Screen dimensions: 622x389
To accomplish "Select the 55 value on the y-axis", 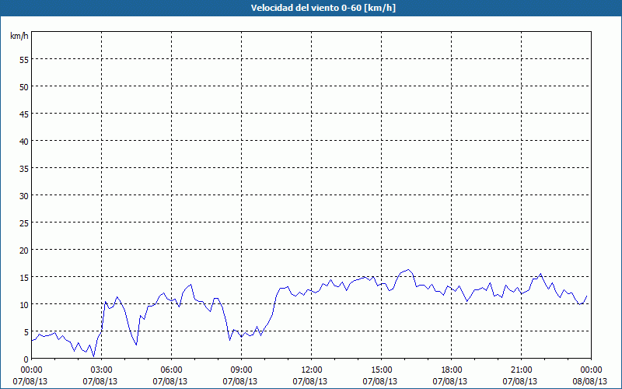I will tap(24, 60).
